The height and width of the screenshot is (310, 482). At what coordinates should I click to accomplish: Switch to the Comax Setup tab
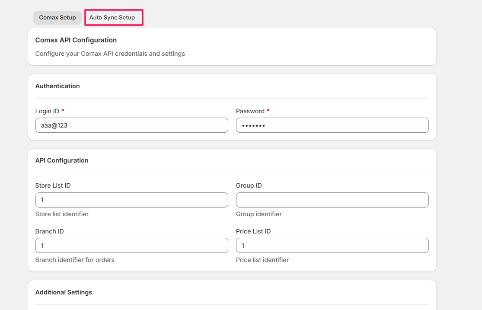57,18
